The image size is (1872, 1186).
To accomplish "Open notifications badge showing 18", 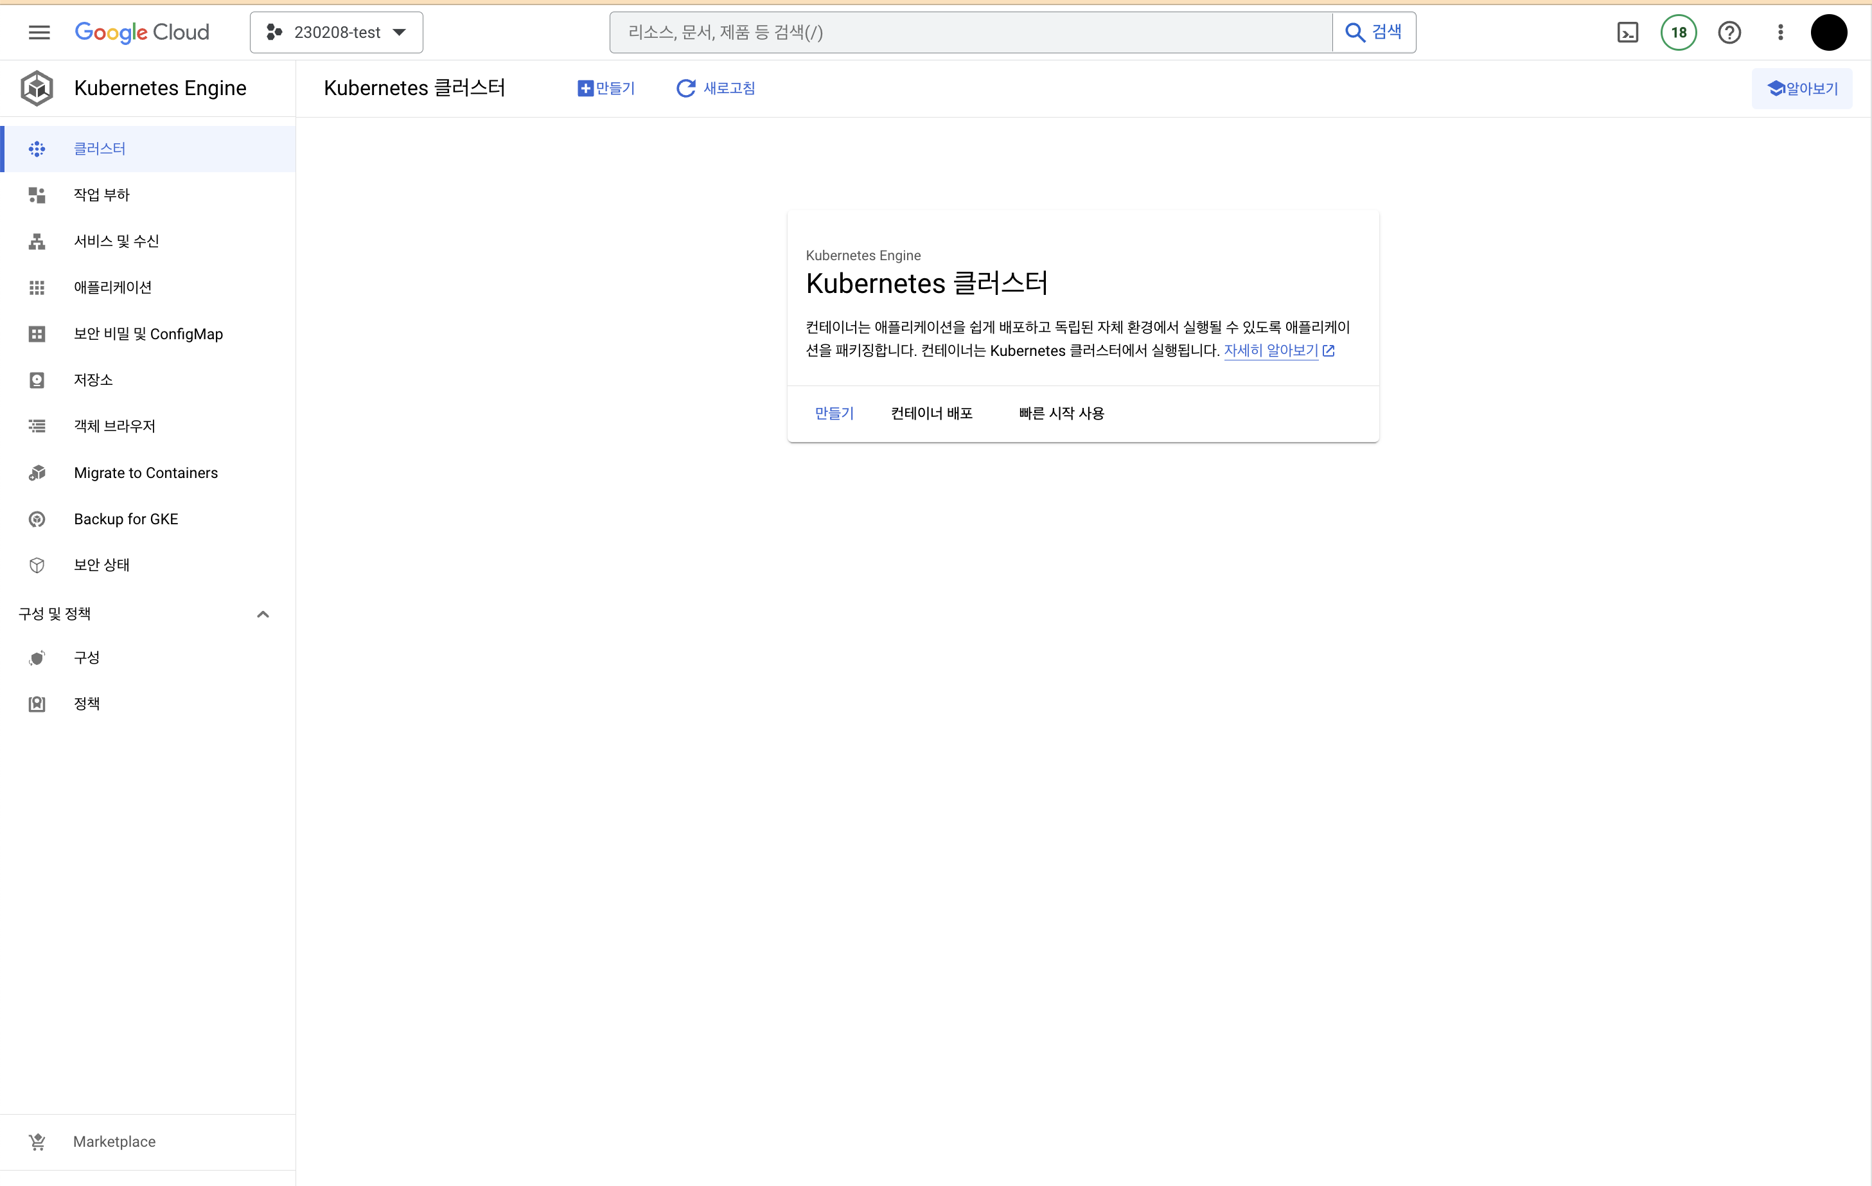I will pyautogui.click(x=1679, y=32).
